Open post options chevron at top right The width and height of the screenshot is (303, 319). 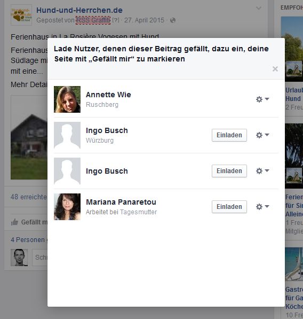pyautogui.click(x=259, y=8)
